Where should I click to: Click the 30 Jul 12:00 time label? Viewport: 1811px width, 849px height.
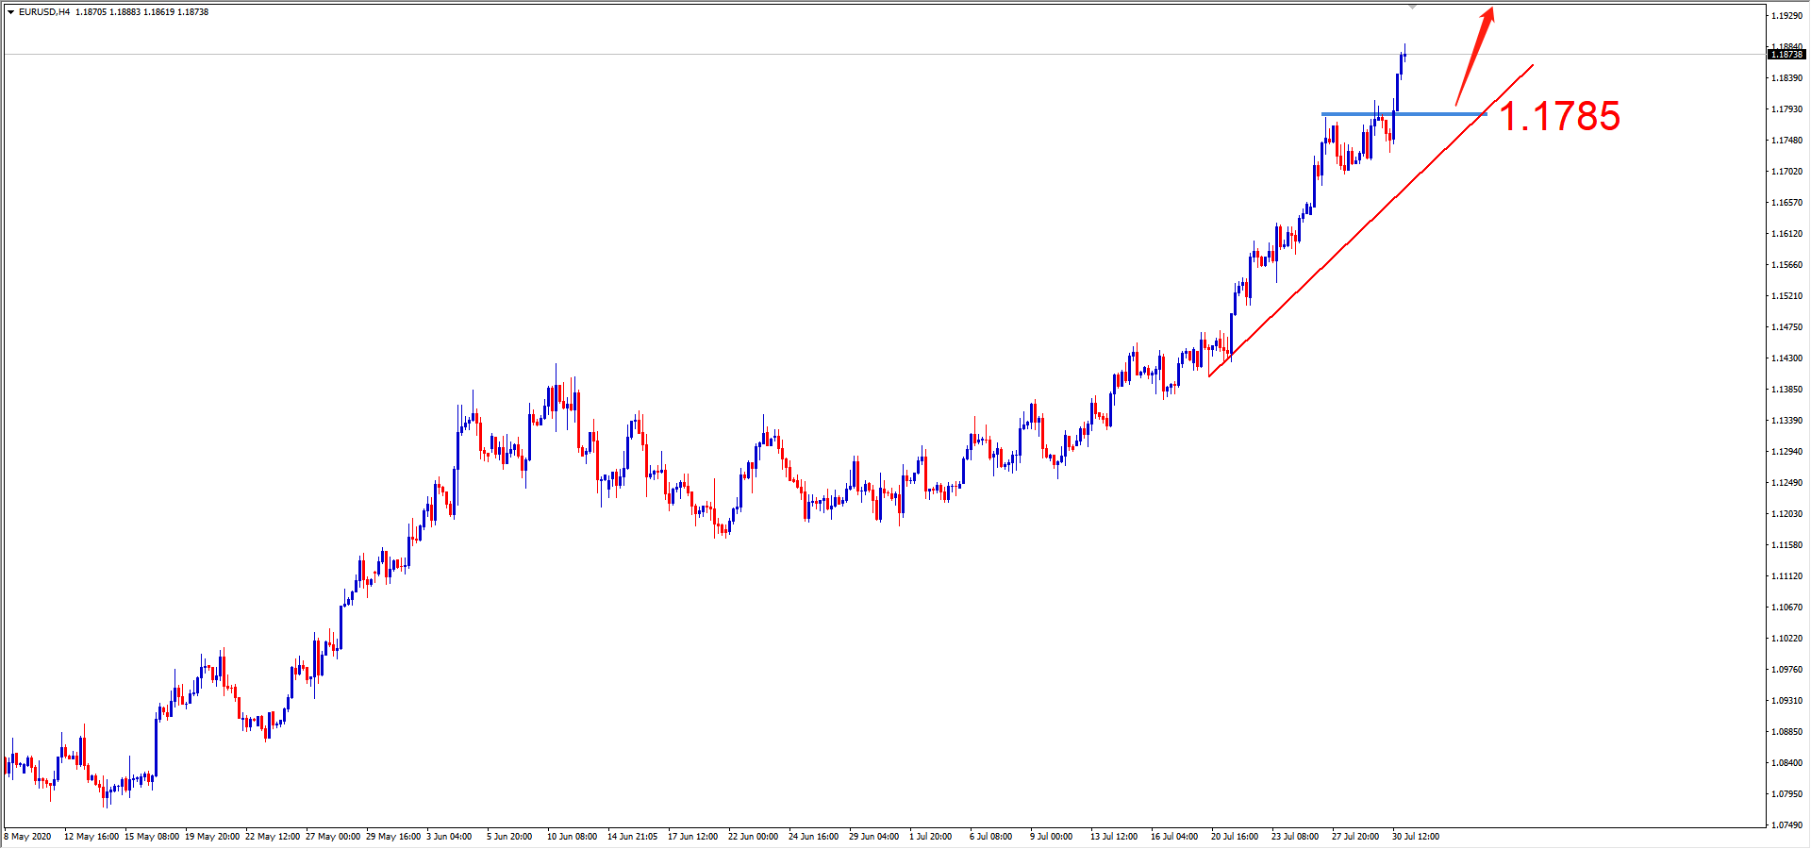coord(1415,837)
